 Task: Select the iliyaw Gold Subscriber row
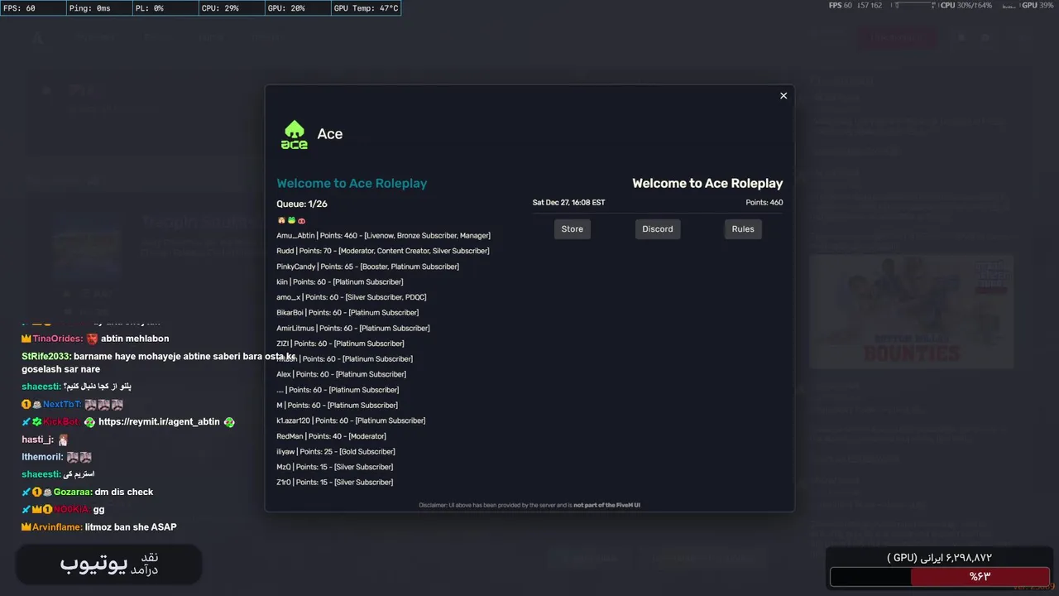[x=336, y=452]
